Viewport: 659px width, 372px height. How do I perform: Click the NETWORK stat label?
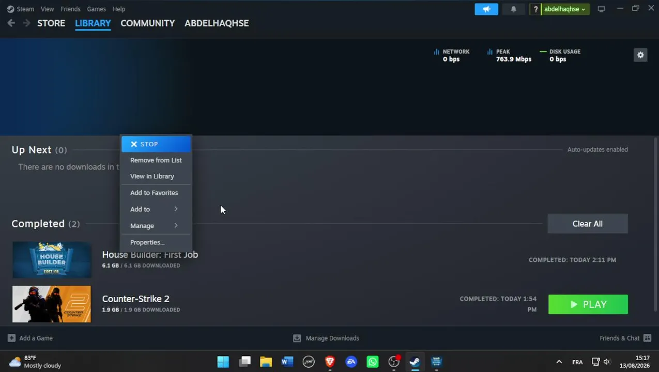click(x=456, y=52)
